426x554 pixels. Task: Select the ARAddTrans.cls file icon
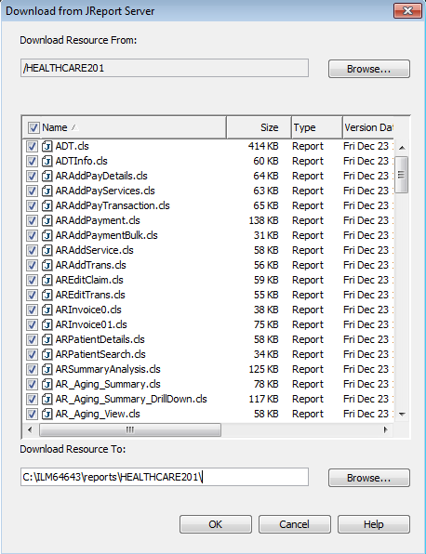coord(47,265)
